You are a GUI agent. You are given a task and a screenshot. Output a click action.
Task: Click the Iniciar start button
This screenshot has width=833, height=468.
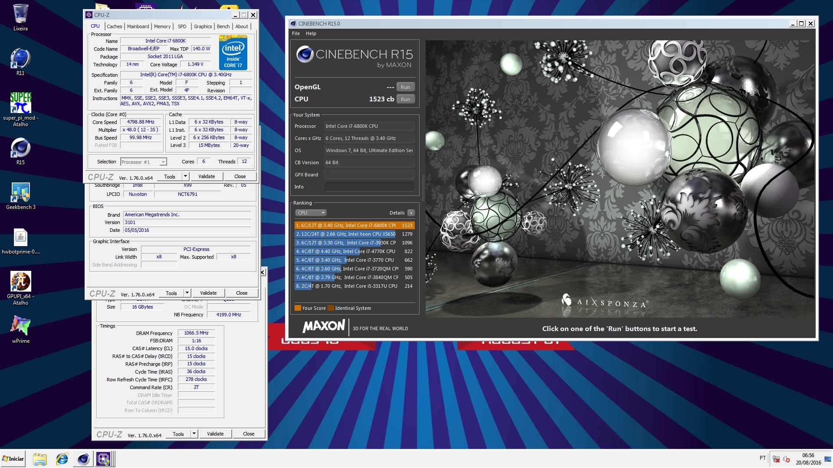[13, 459]
